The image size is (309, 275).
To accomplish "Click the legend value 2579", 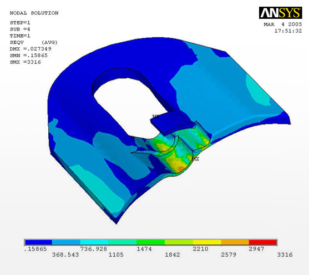I will [229, 255].
